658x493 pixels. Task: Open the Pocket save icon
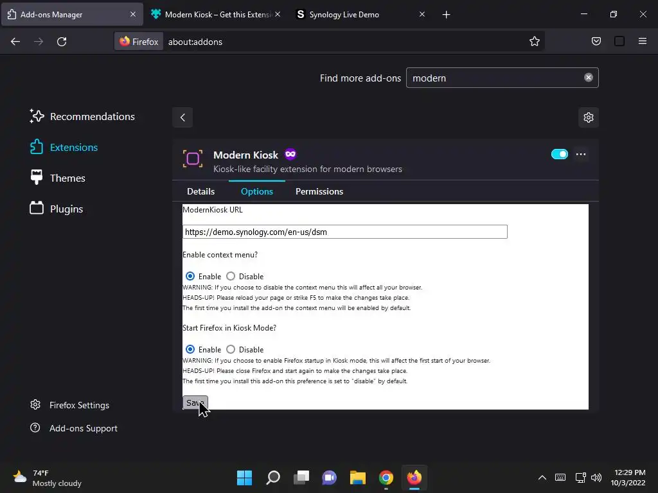tap(596, 42)
